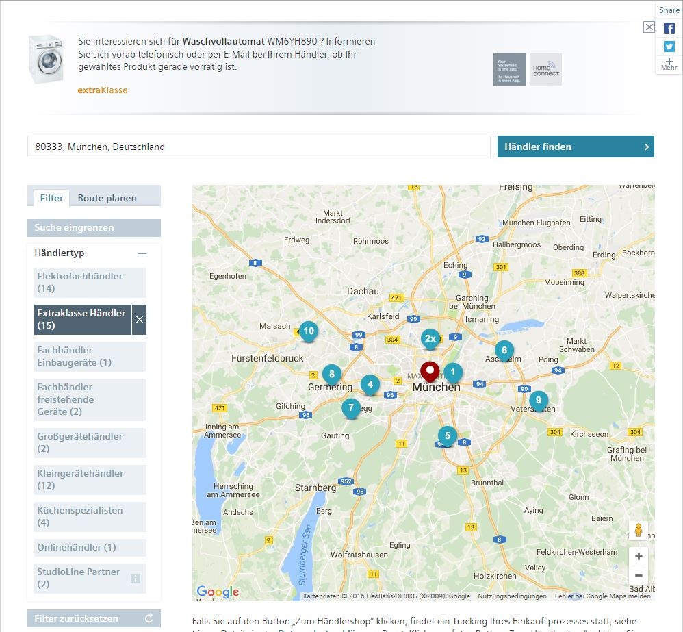Open the extraKlasse link
Image resolution: width=683 pixels, height=632 pixels.
click(103, 90)
